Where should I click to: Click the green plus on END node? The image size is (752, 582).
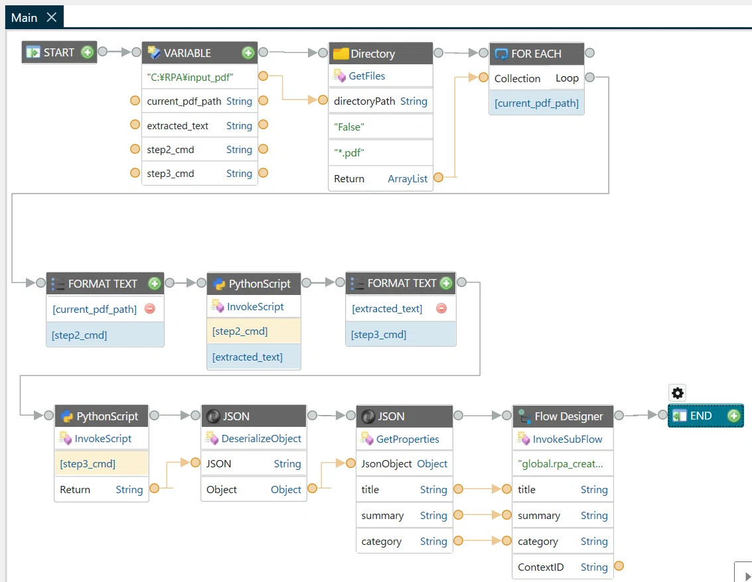[733, 416]
